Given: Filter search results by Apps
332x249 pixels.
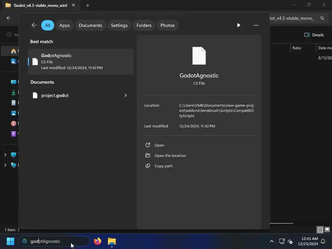Looking at the screenshot, I should click(x=65, y=25).
